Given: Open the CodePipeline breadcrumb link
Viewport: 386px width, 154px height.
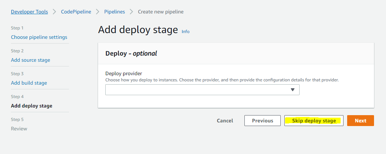Looking at the screenshot, I should [76, 12].
